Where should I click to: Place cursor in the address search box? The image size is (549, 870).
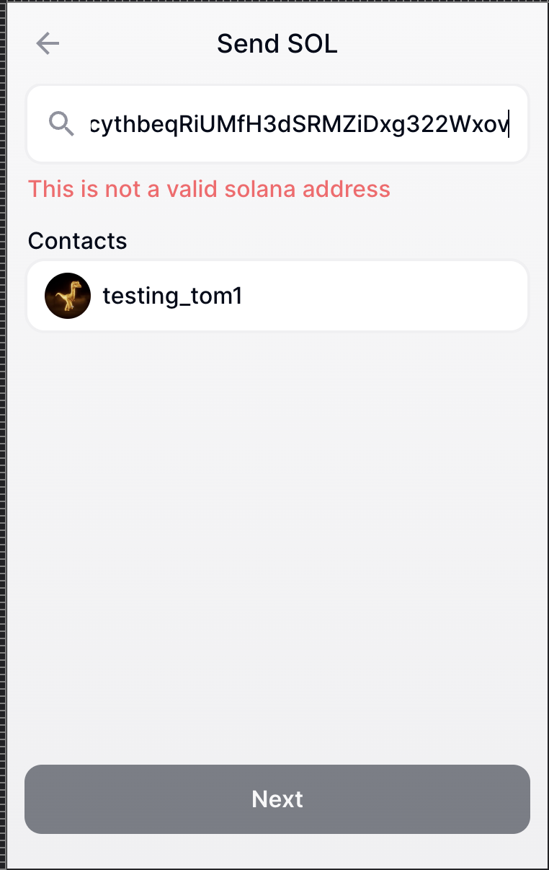(288, 123)
